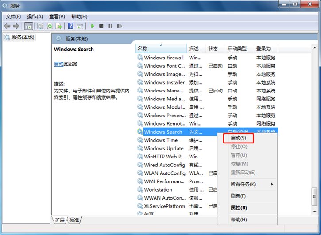Select 属性(R) from the context menu

point(239,208)
